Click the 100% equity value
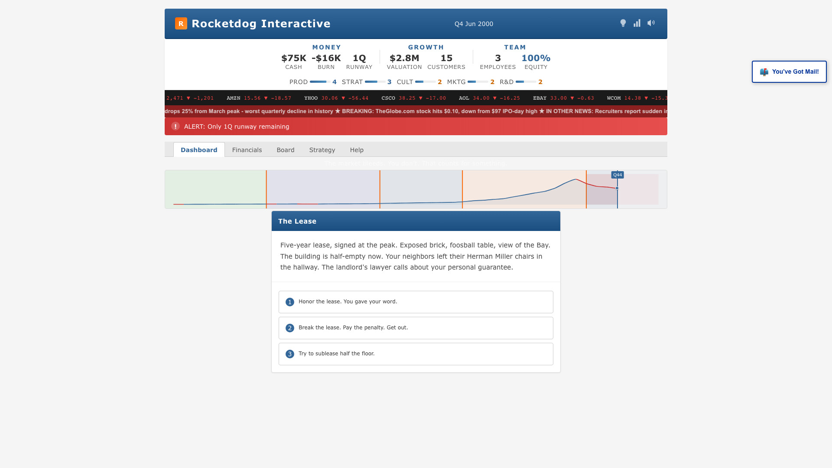 tap(536, 58)
